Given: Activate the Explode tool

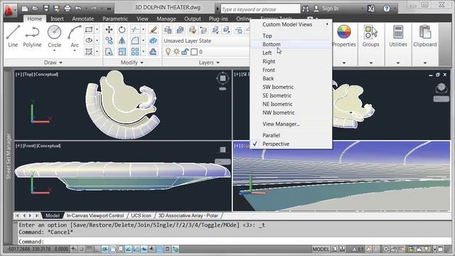Looking at the screenshot, I should (154, 41).
